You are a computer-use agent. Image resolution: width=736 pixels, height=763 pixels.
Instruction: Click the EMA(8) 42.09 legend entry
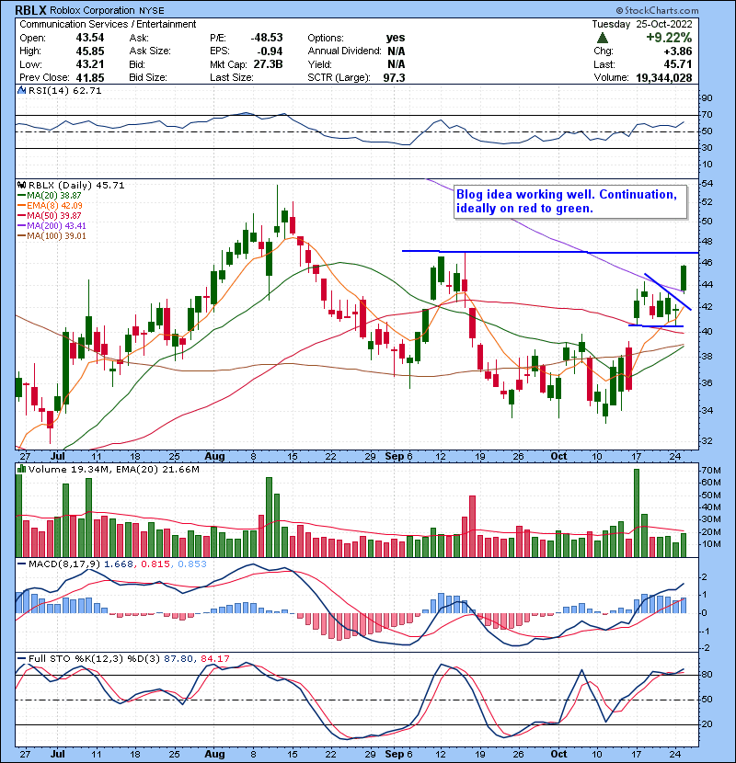[50, 205]
